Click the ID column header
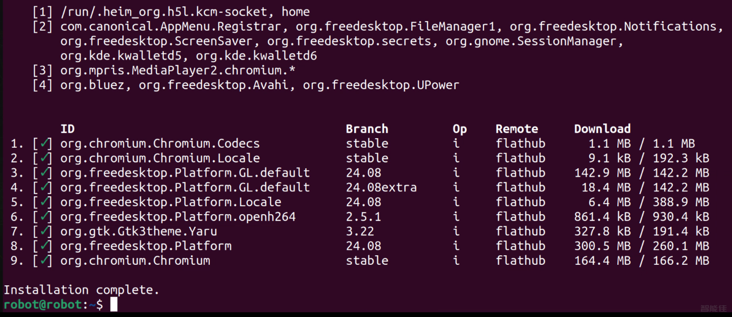This screenshot has height=317, width=732. pyautogui.click(x=68, y=129)
